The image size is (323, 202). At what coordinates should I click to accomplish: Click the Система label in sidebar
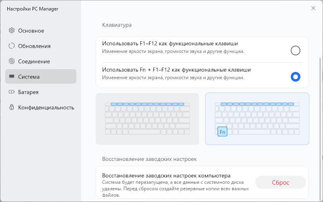pos(29,77)
